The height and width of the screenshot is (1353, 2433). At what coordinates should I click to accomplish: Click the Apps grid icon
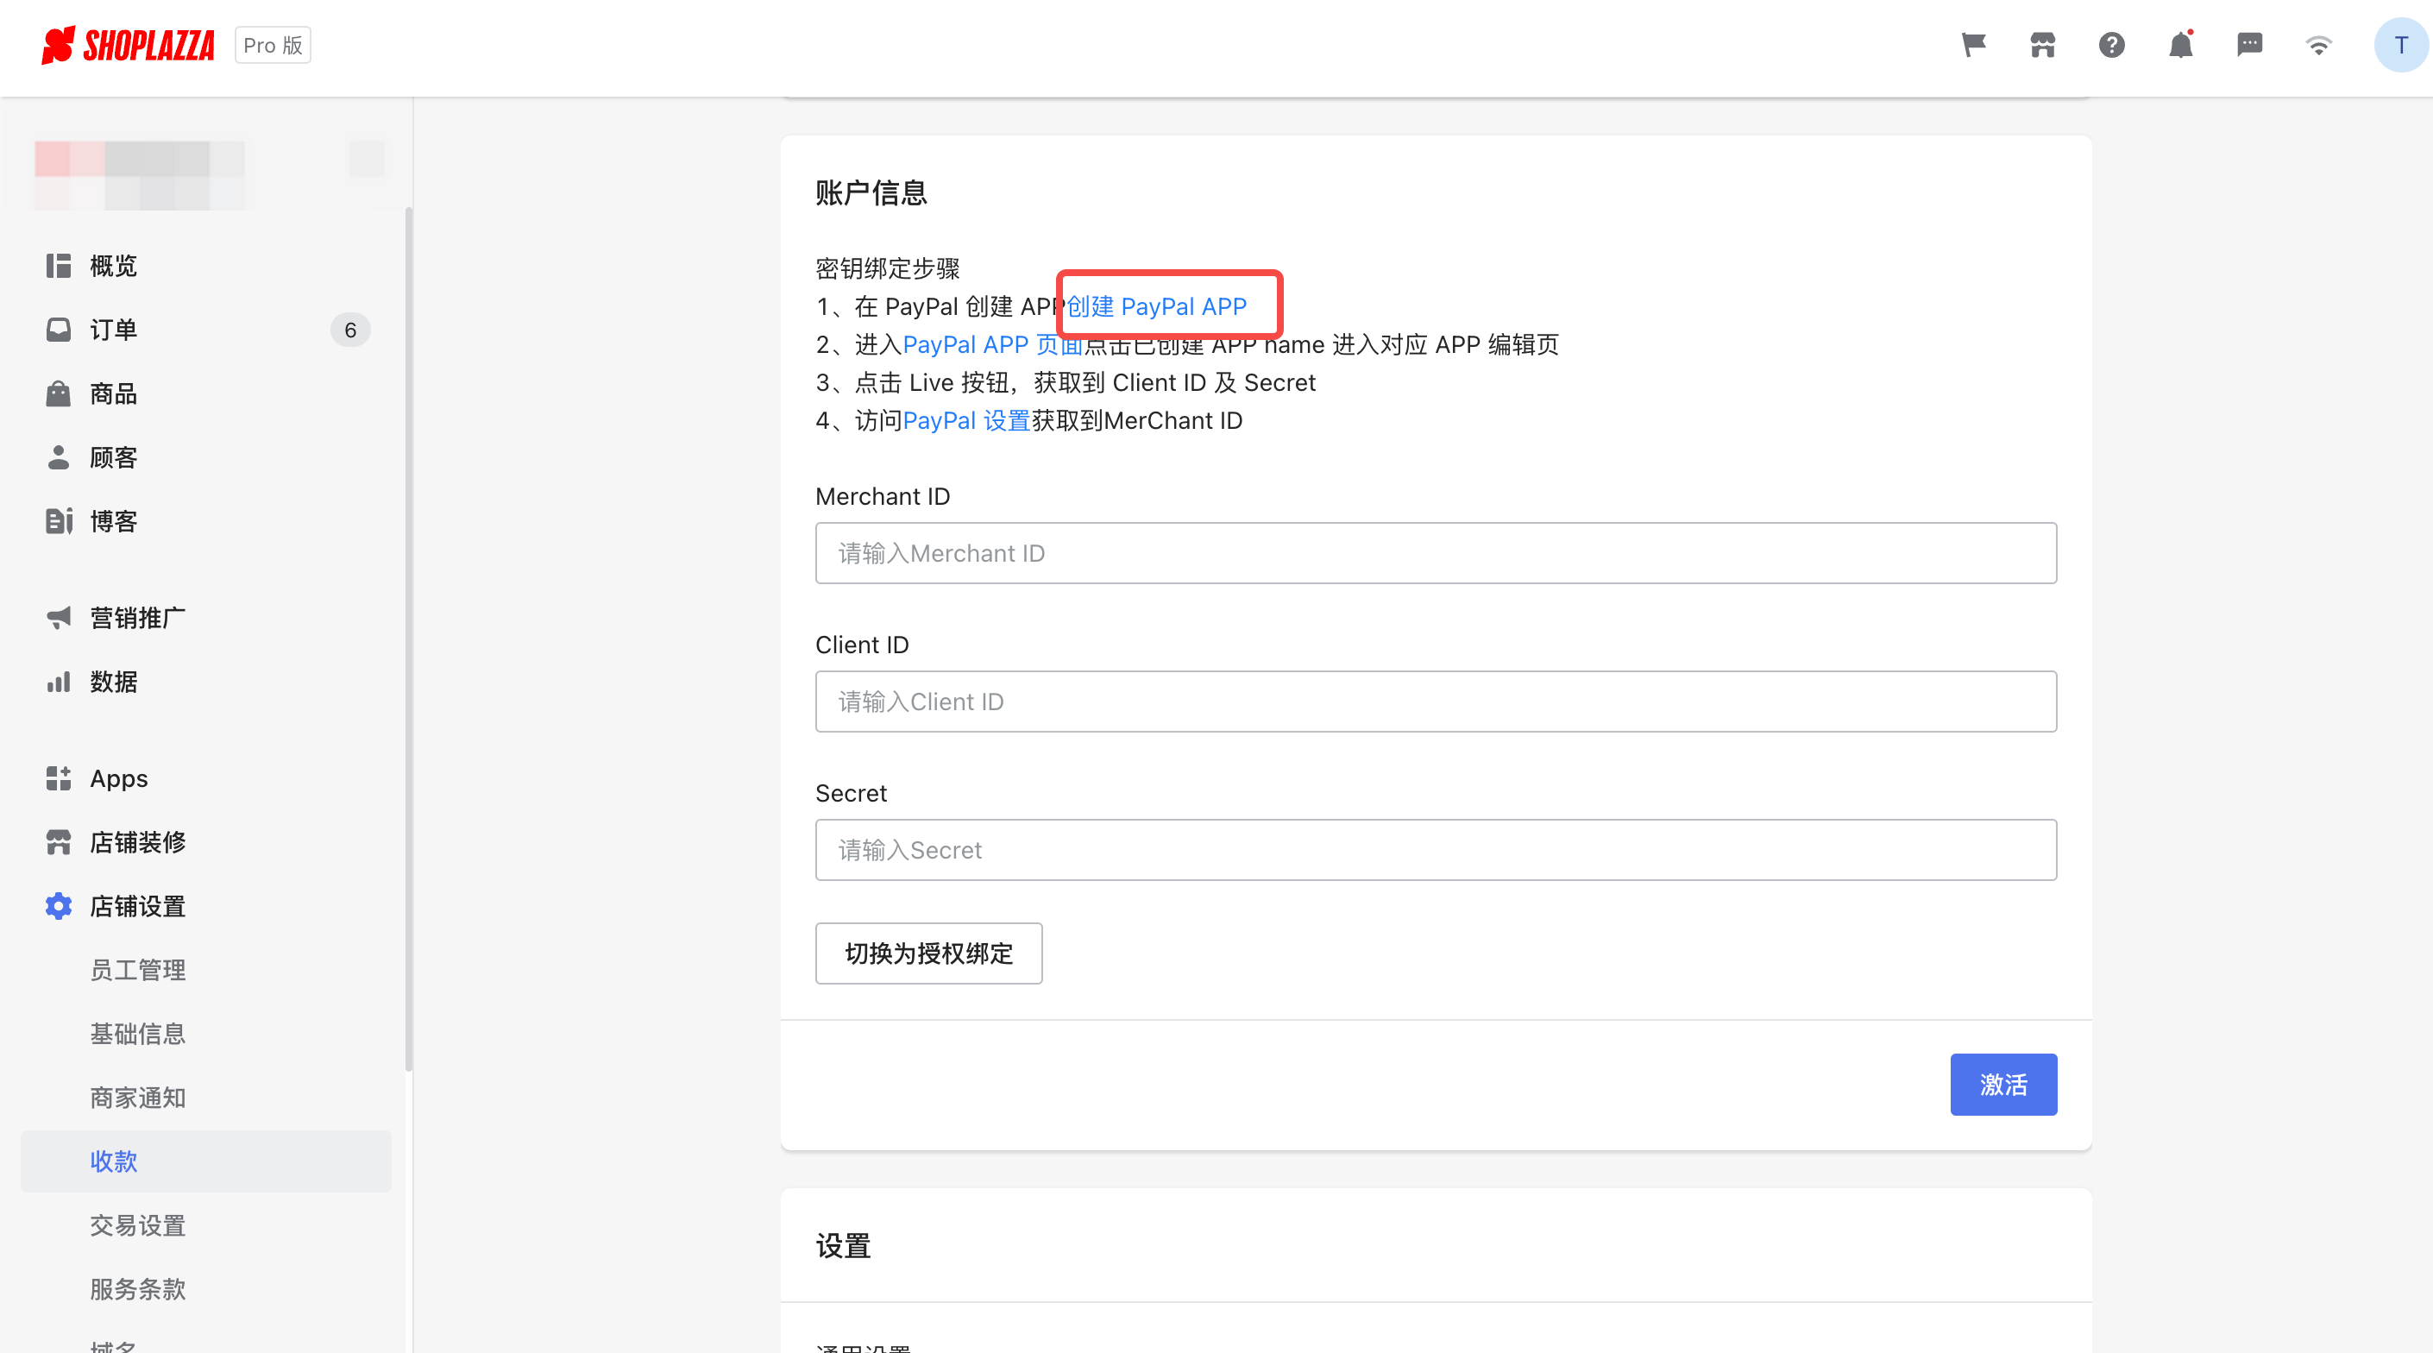(59, 778)
